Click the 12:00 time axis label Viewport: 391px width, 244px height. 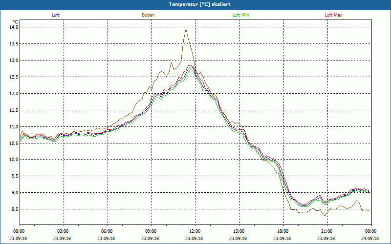195,231
